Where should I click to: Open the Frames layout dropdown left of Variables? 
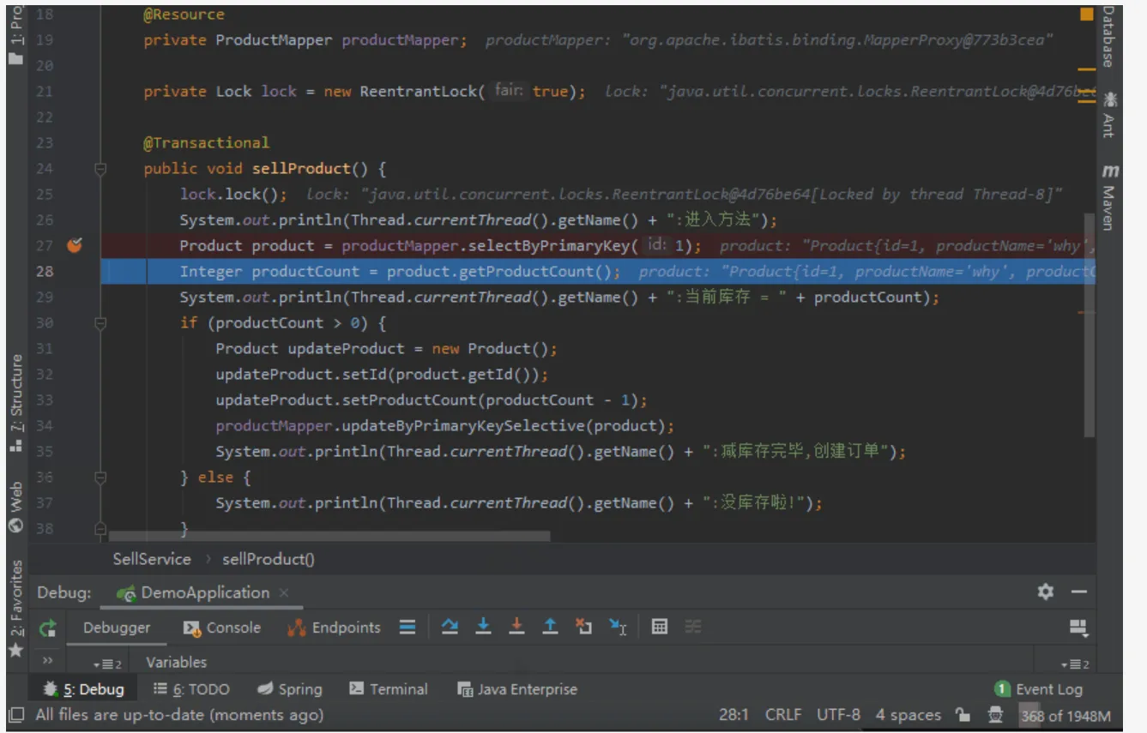click(x=107, y=664)
